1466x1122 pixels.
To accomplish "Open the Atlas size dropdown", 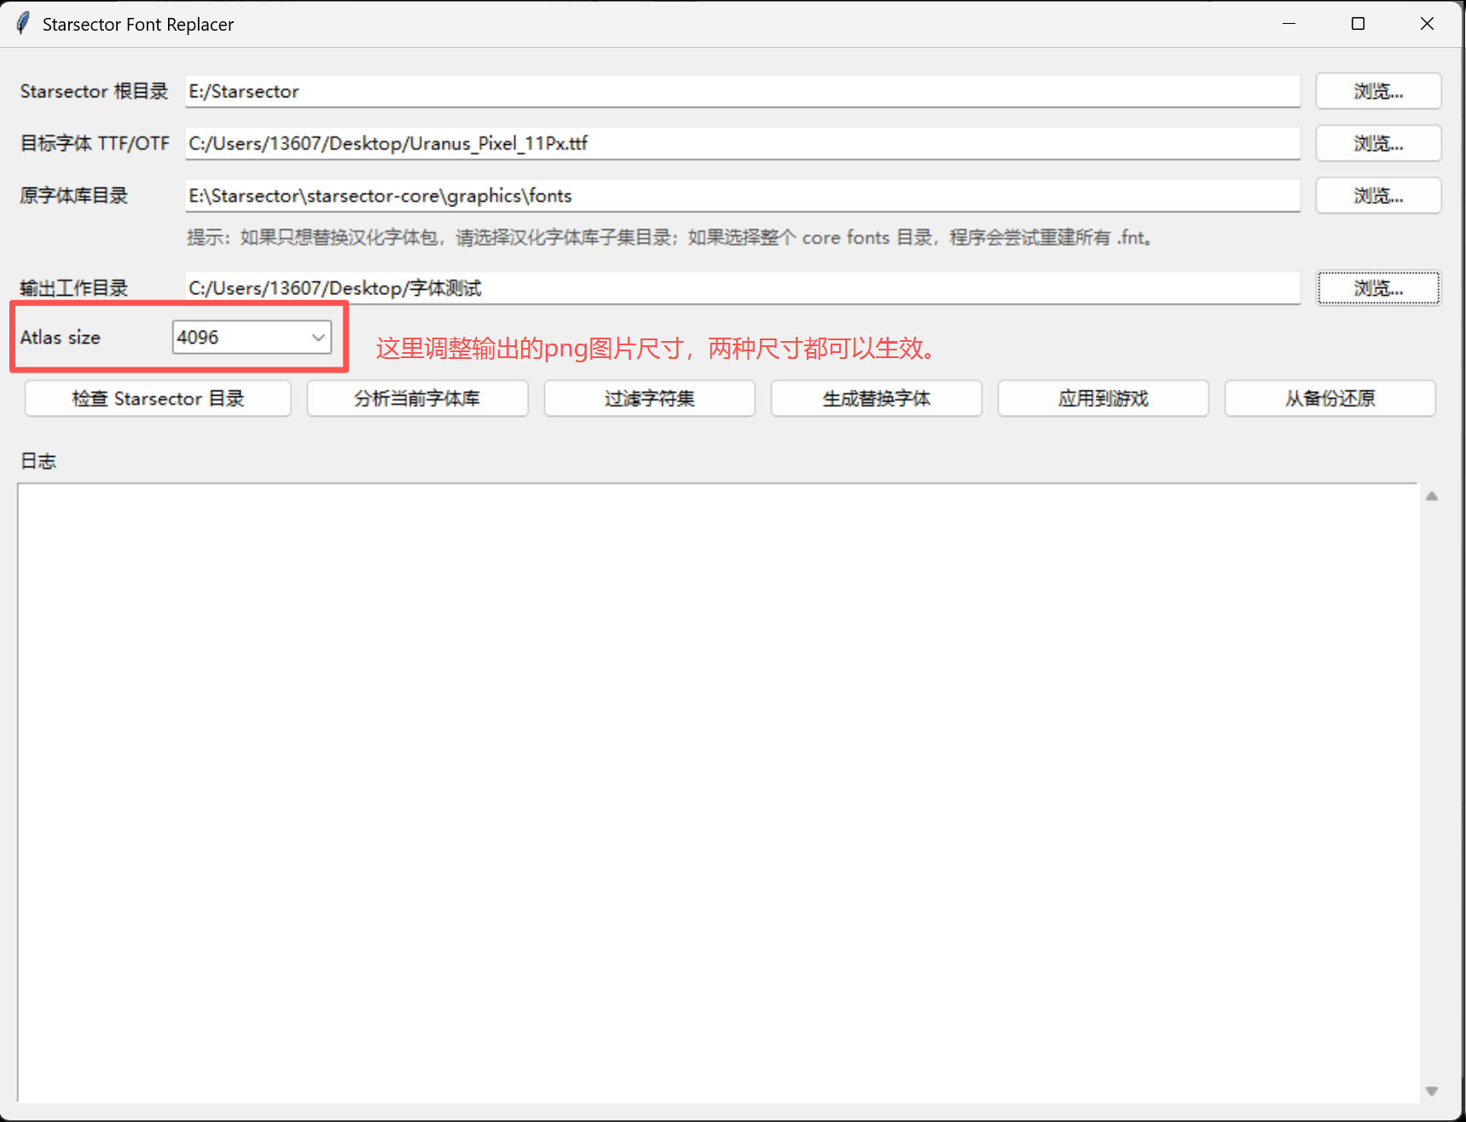I will (x=252, y=338).
